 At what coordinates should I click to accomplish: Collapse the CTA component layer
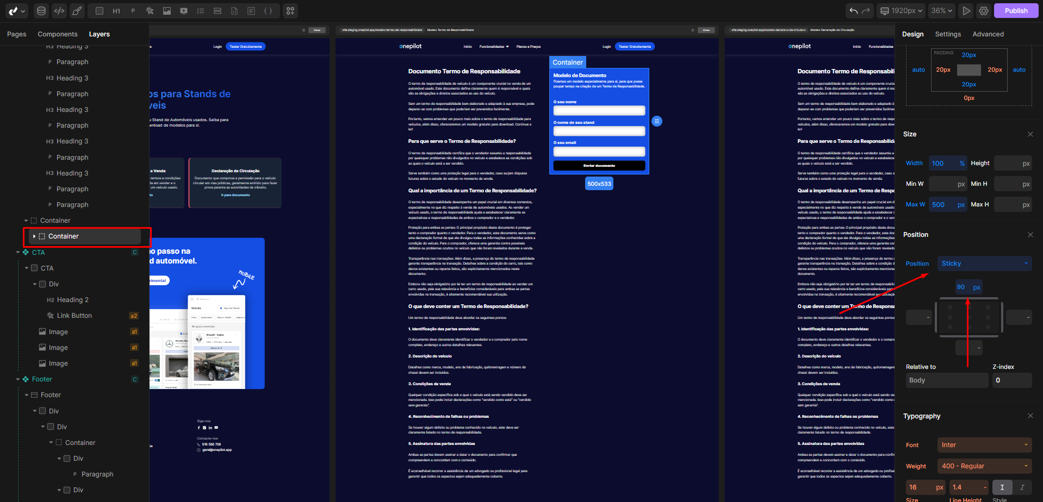[x=17, y=253]
